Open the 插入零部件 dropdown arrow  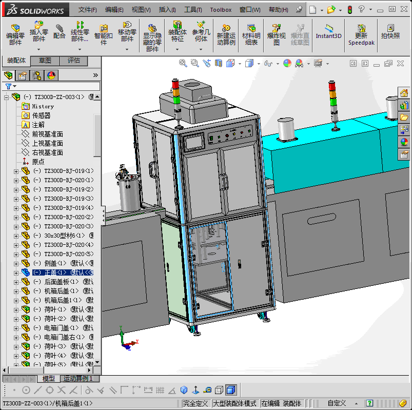coord(38,50)
